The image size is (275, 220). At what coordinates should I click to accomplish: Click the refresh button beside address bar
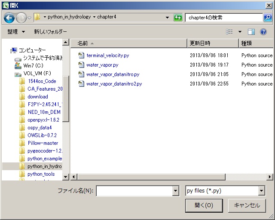(178, 18)
